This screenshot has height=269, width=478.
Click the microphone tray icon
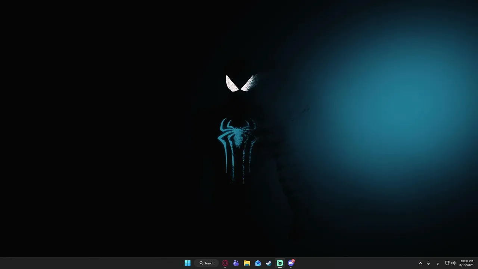point(428,263)
